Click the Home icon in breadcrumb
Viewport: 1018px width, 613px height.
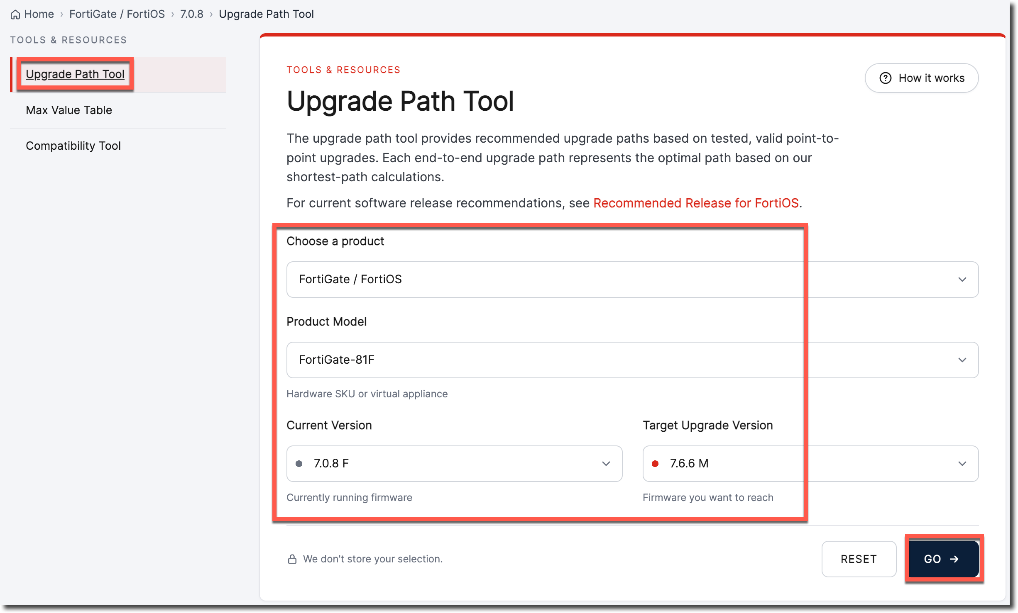click(15, 15)
